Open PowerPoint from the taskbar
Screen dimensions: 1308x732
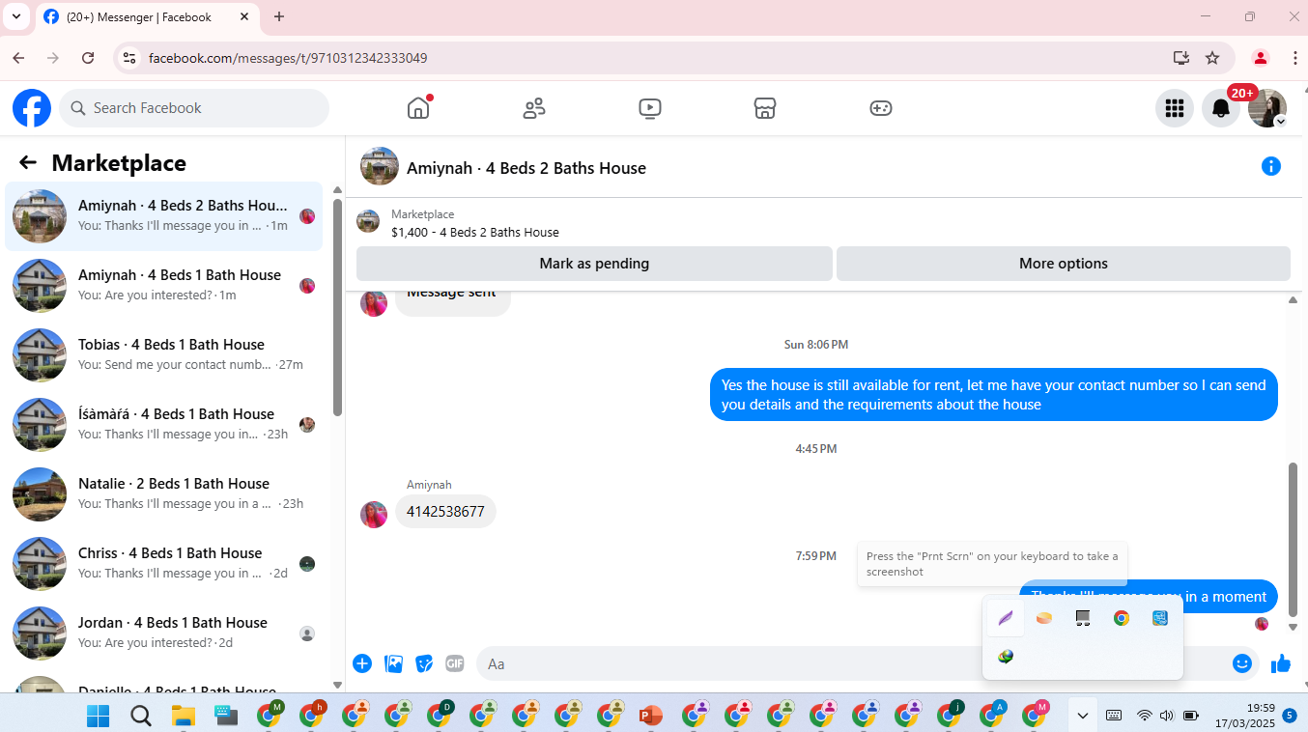pos(650,716)
